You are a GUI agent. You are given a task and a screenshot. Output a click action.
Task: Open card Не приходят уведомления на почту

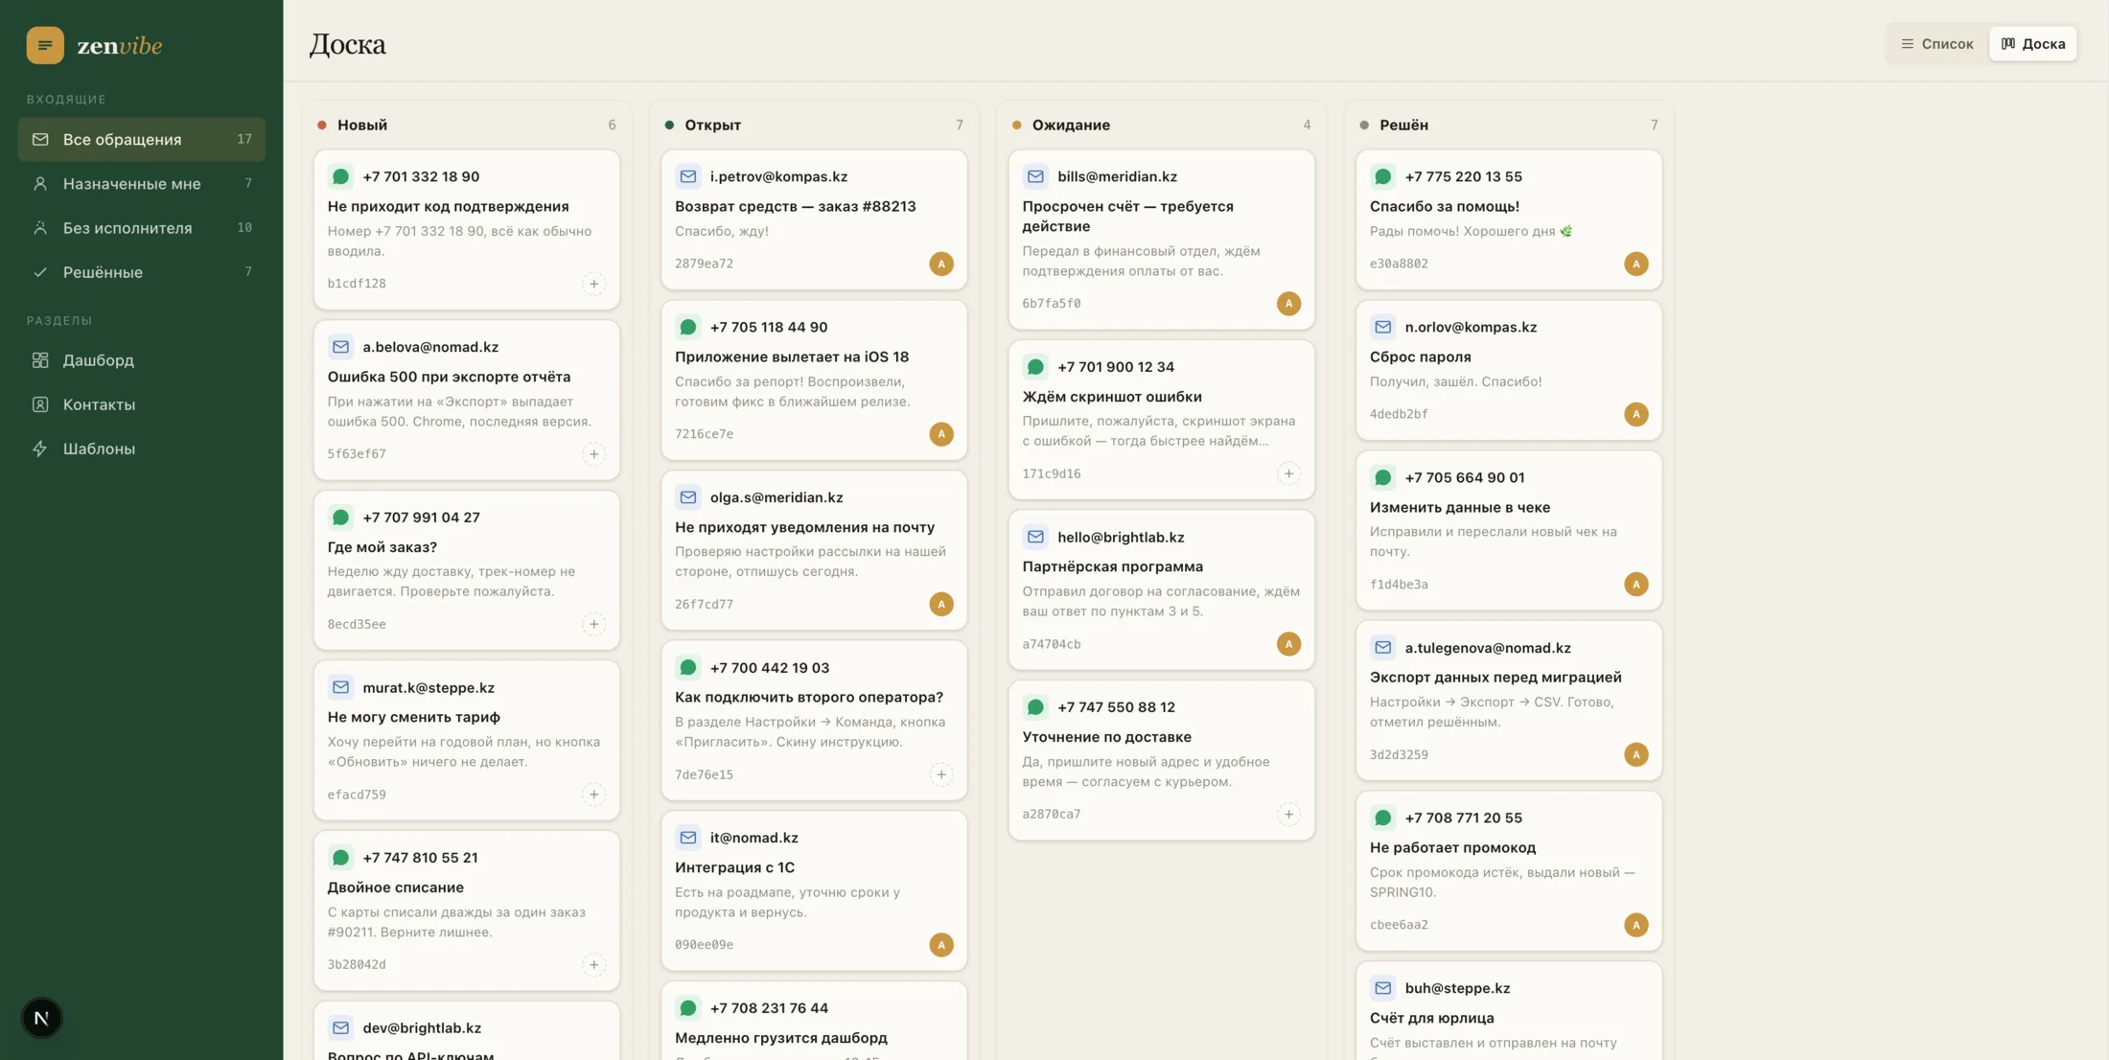click(x=814, y=550)
